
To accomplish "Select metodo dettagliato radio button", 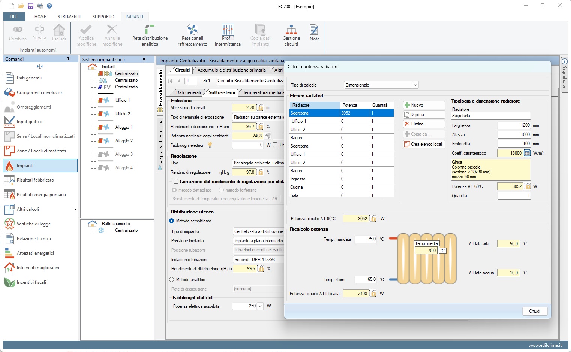I will point(174,190).
